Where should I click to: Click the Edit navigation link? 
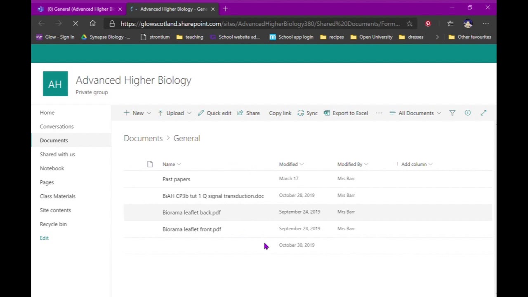click(44, 238)
